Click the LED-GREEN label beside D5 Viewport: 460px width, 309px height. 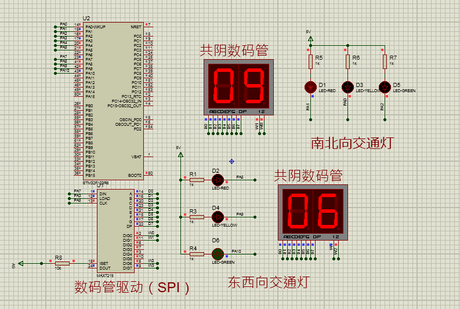click(404, 91)
